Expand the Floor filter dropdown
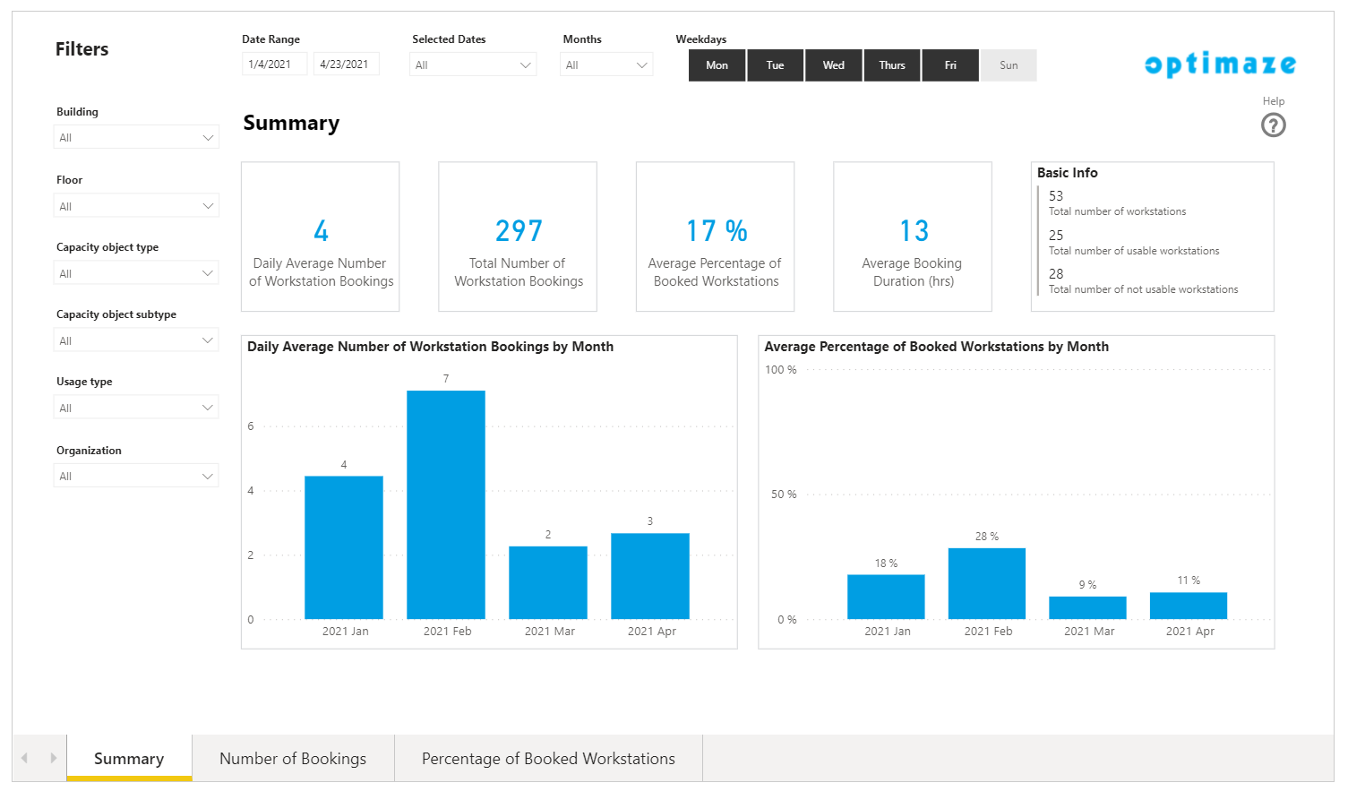 point(136,206)
